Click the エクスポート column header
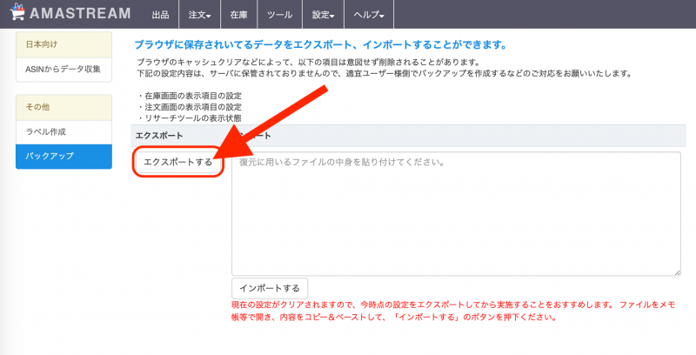Viewport: 696px width, 355px height. click(159, 136)
